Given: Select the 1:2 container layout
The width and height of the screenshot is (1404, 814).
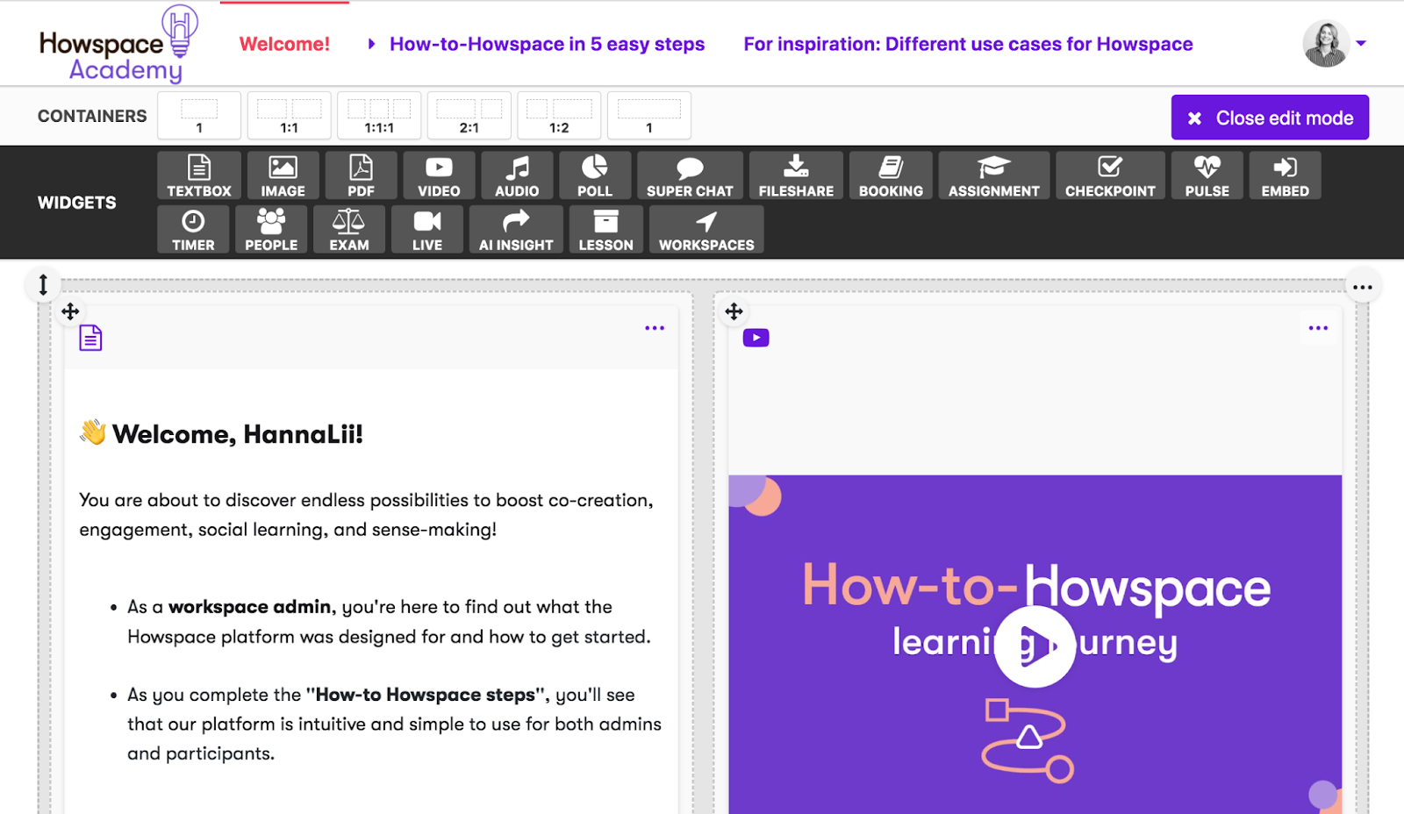Looking at the screenshot, I should (x=559, y=116).
